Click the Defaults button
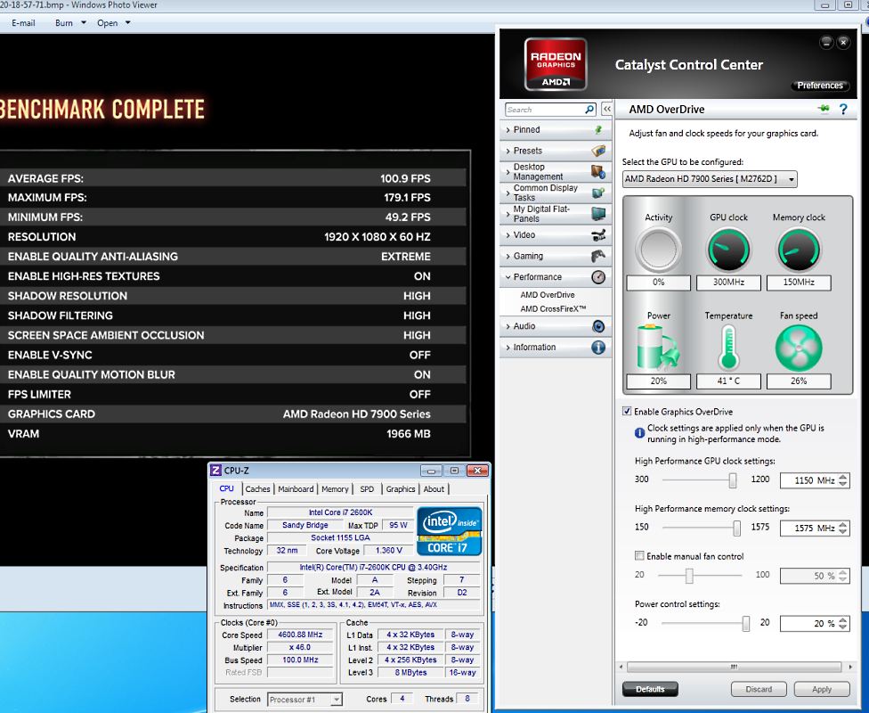Viewport: 869px width, 713px height. tap(650, 689)
